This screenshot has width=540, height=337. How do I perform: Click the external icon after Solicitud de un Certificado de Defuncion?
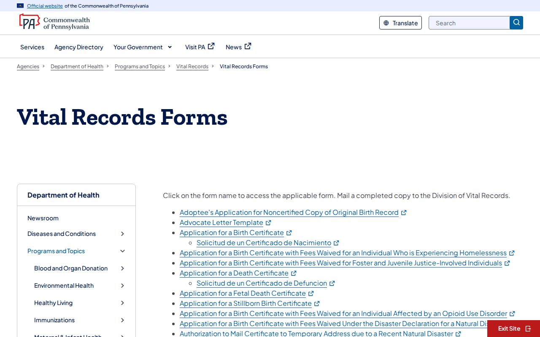(x=332, y=284)
